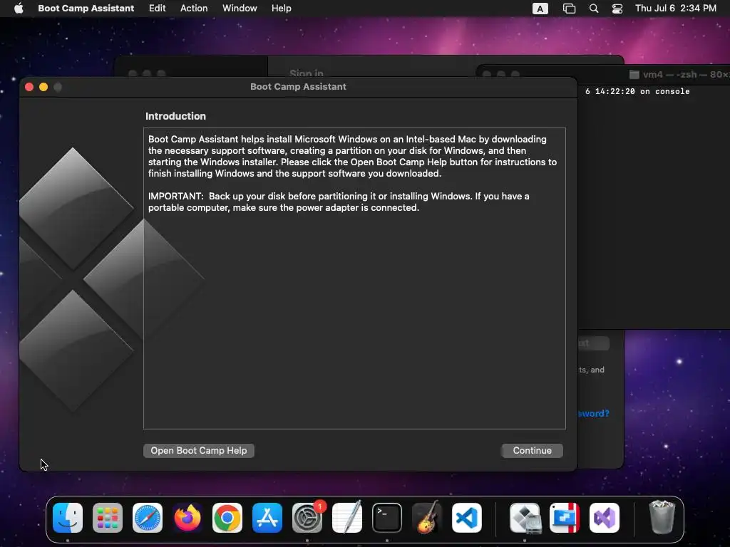Viewport: 730px width, 547px height.
Task: Open System Preferences with badge
Action: [x=307, y=518]
